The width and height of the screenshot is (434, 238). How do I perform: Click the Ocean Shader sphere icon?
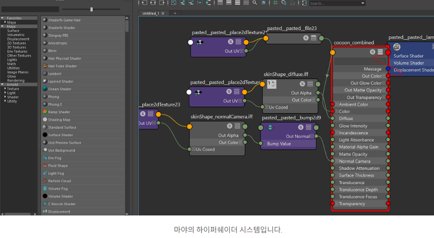(45, 89)
